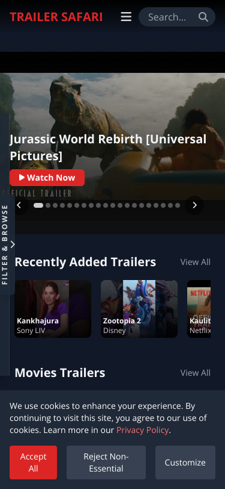
Task: View All Movies Trailers
Action: pos(196,373)
